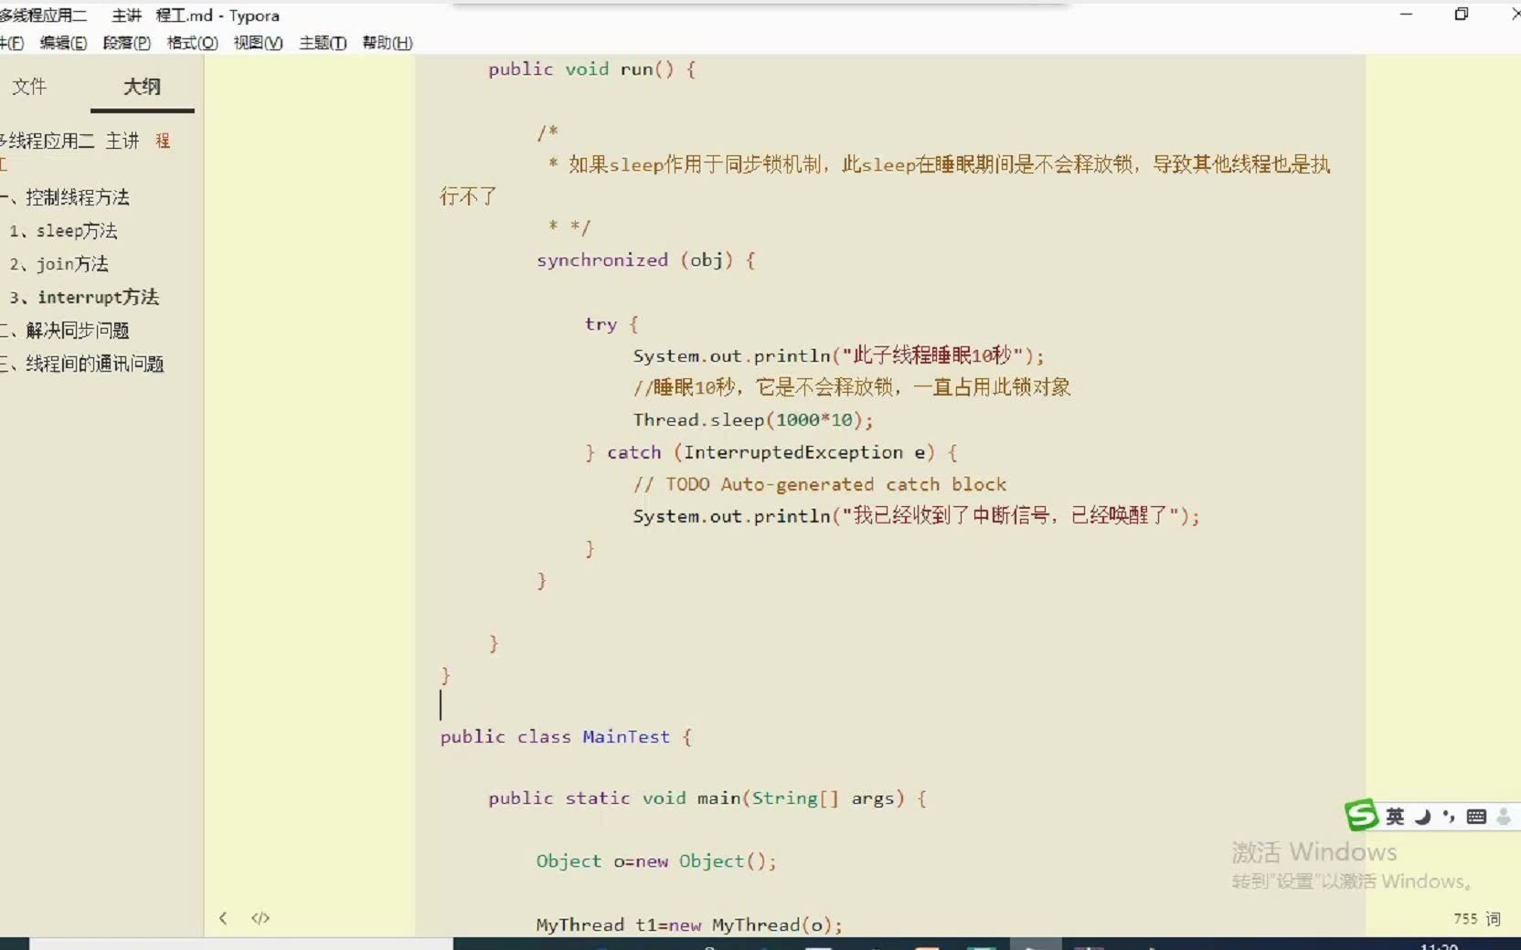Image resolution: width=1521 pixels, height=950 pixels.
Task: Open Sogou user account icon
Action: click(1504, 817)
